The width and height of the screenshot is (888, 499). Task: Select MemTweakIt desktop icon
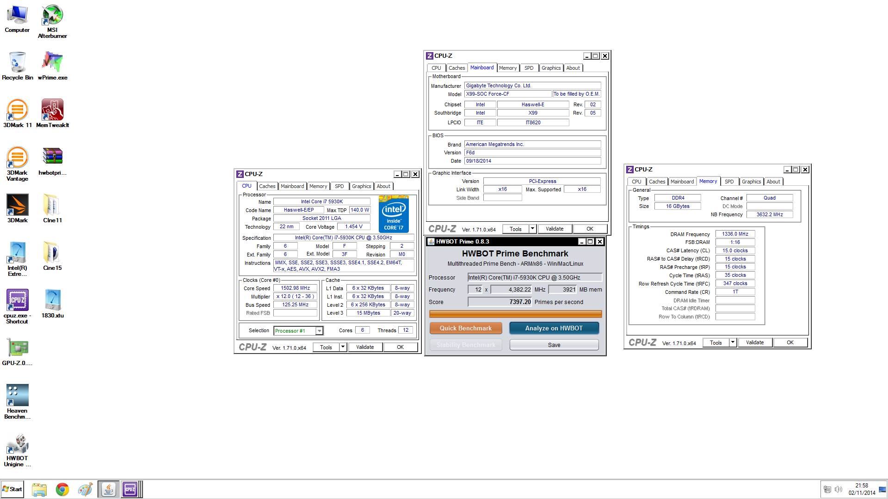click(x=52, y=114)
